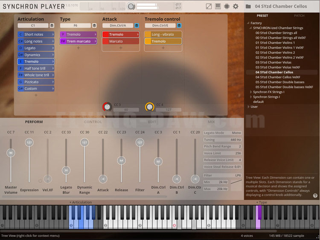Click the Attack dimension layers icon

click(137, 26)
